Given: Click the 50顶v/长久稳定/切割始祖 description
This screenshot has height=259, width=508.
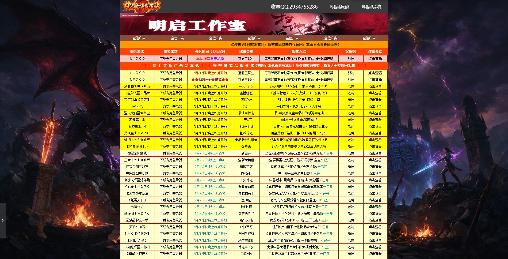Looking at the screenshot, I should coord(299,120).
